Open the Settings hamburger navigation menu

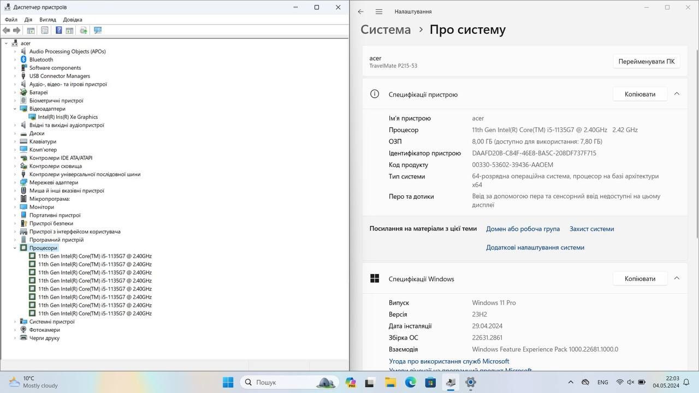tap(379, 11)
